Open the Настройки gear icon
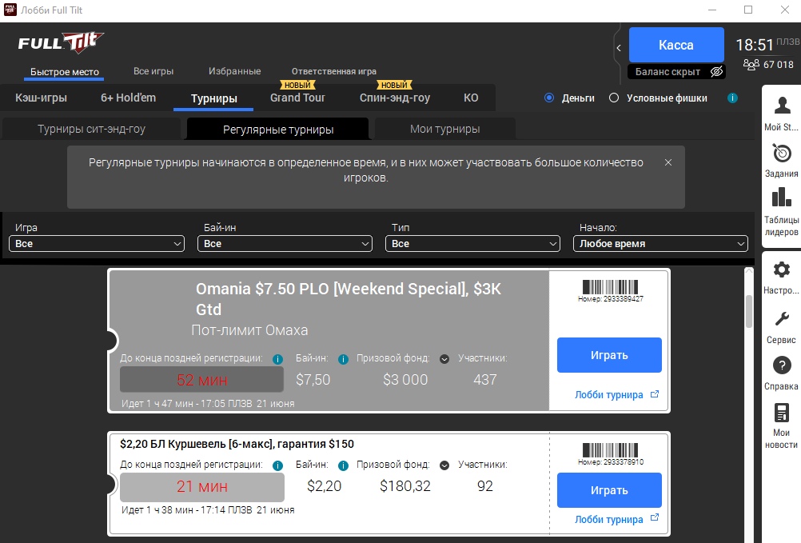 [x=782, y=270]
